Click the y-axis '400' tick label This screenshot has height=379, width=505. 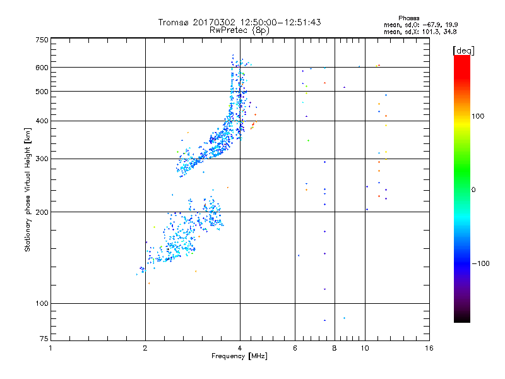click(42, 121)
